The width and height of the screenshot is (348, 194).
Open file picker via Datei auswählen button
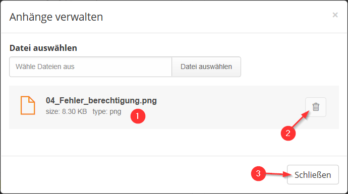pos(206,67)
